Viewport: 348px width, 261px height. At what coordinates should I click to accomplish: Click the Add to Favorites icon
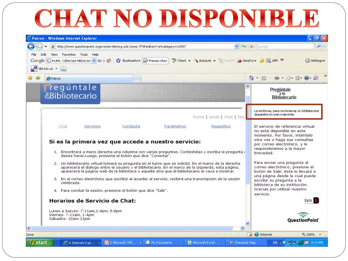tap(38, 78)
